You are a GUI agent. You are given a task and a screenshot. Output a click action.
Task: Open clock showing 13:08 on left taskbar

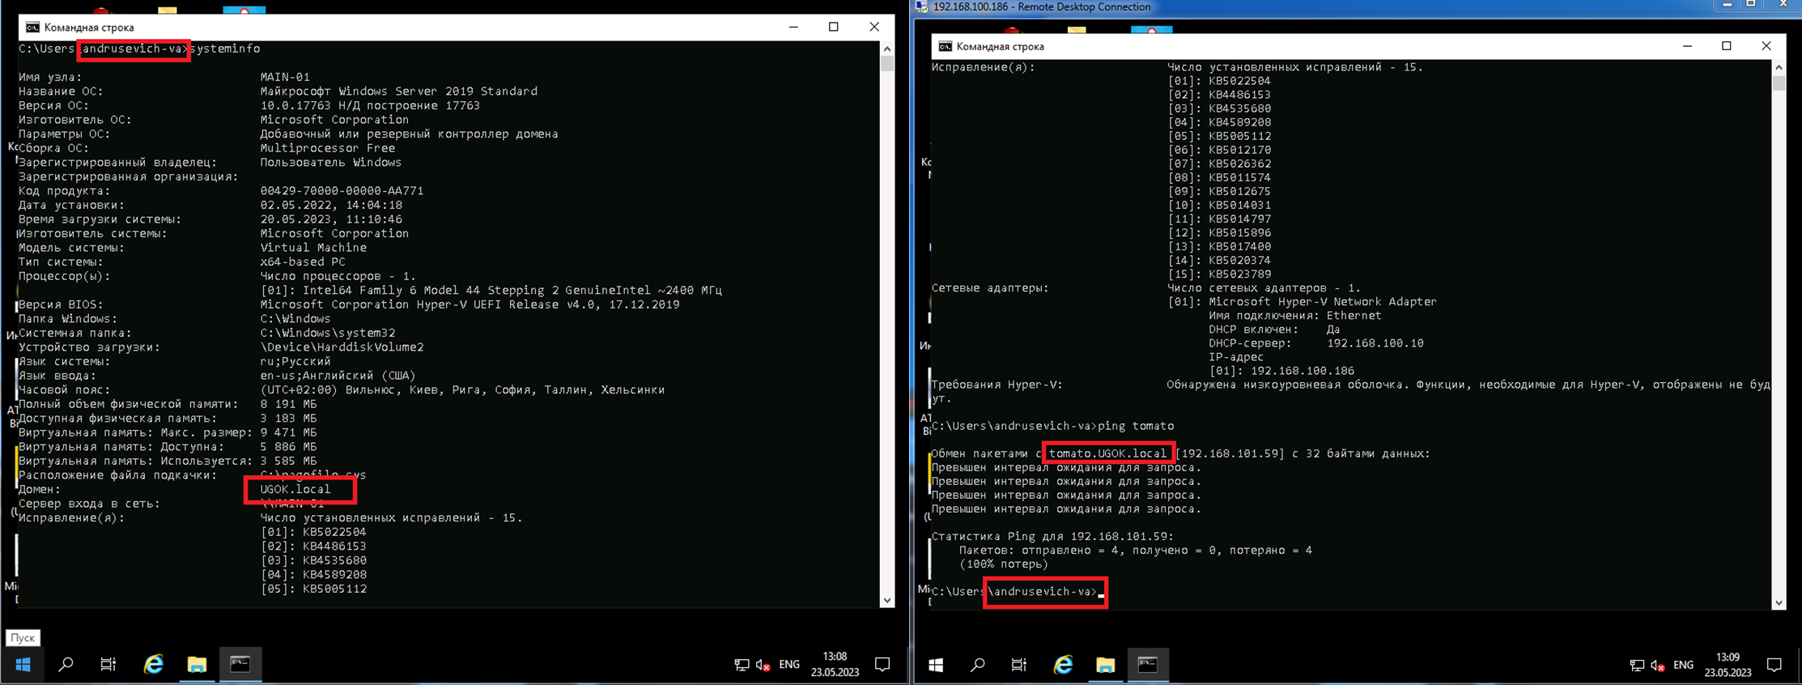pos(835,665)
